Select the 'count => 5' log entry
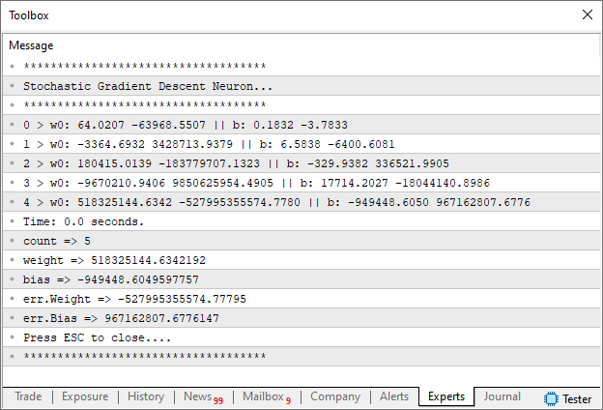Screen dimensions: 603x410 pos(57,241)
